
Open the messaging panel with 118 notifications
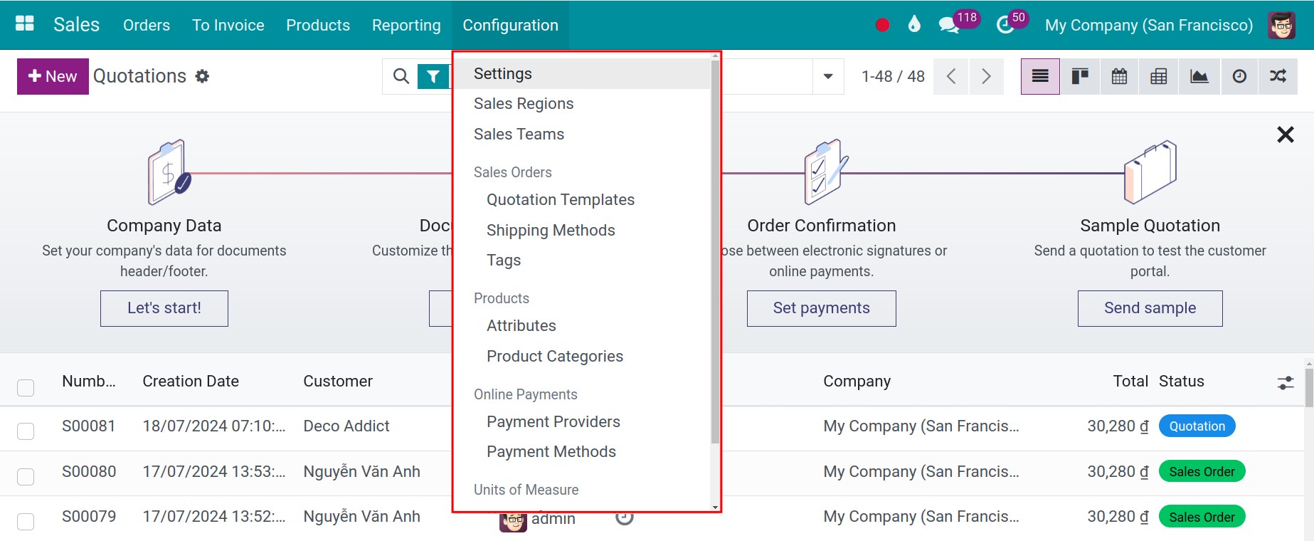point(949,24)
